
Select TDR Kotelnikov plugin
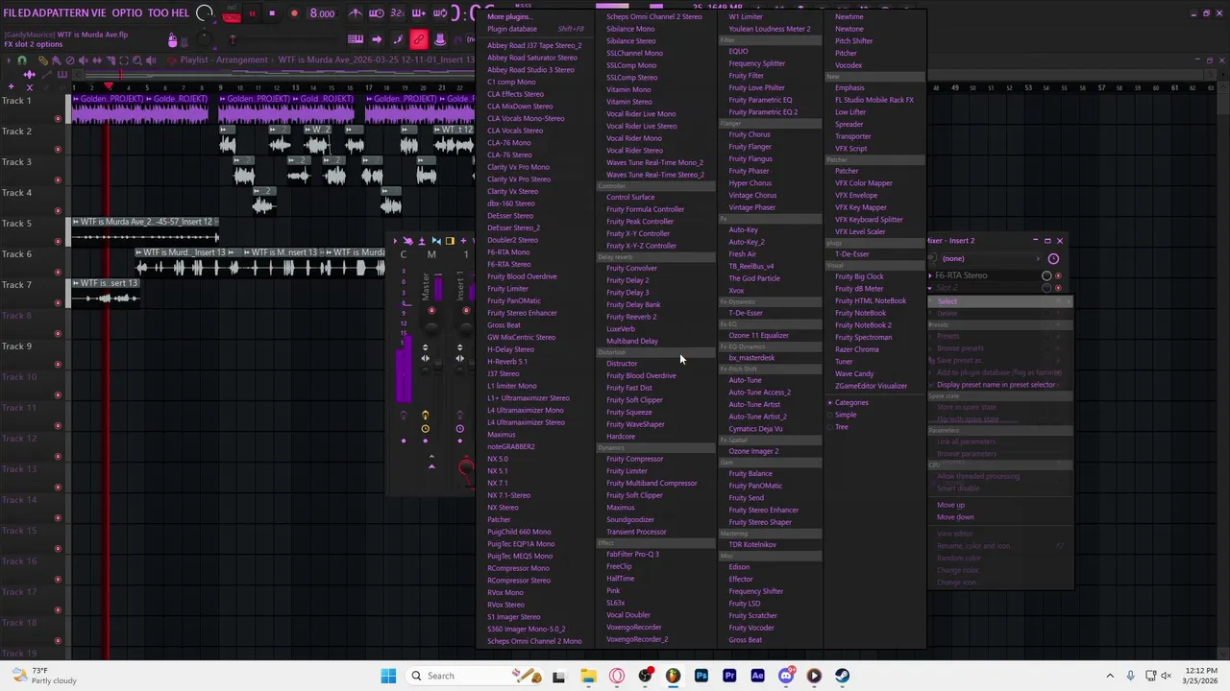[x=752, y=545]
